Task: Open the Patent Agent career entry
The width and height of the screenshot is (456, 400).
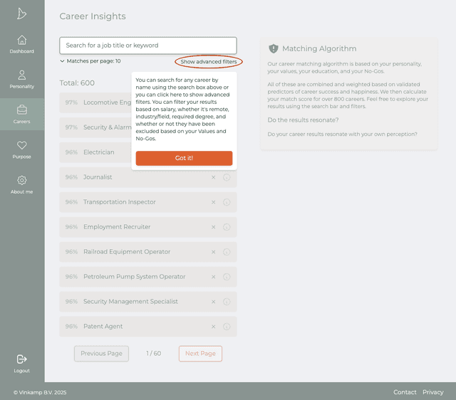Action: [x=148, y=327]
